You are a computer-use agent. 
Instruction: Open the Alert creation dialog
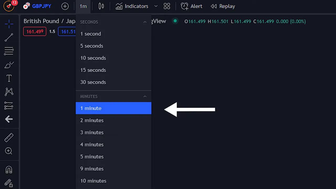(192, 6)
